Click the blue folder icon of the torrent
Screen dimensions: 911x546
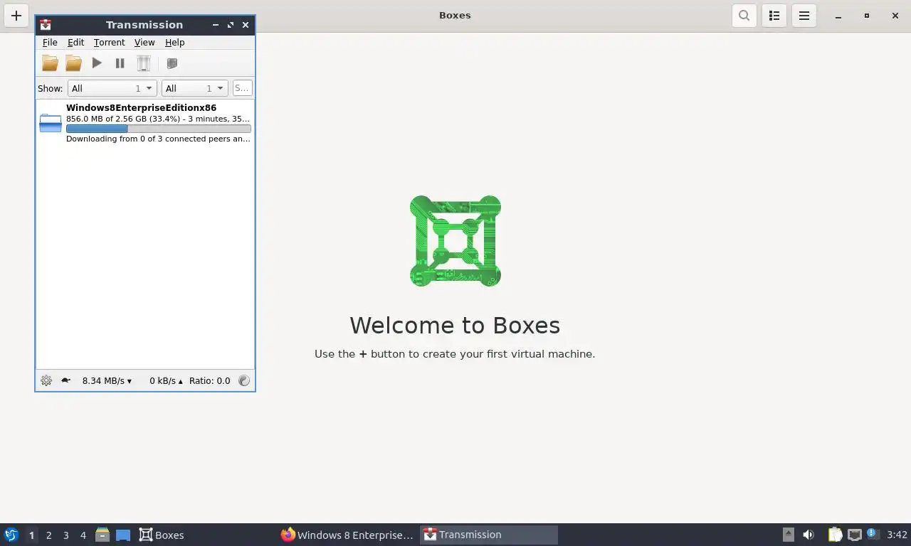click(51, 123)
